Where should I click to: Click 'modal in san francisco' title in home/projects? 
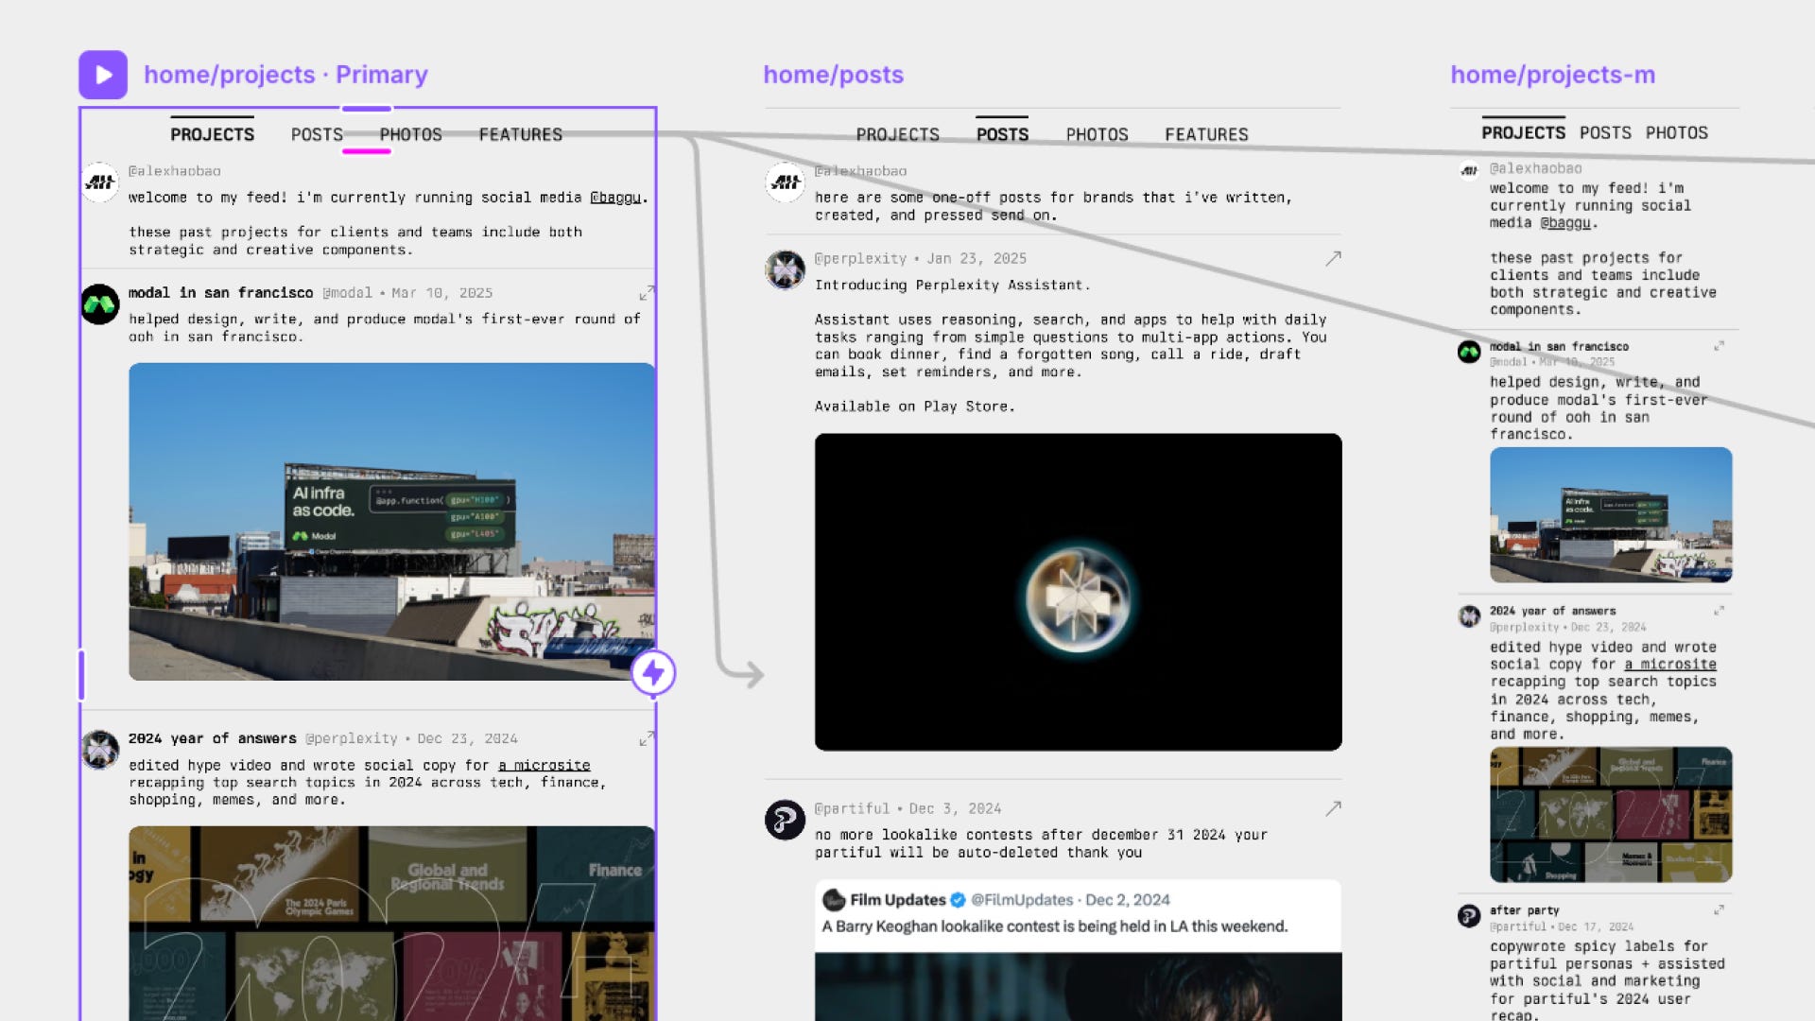click(220, 293)
